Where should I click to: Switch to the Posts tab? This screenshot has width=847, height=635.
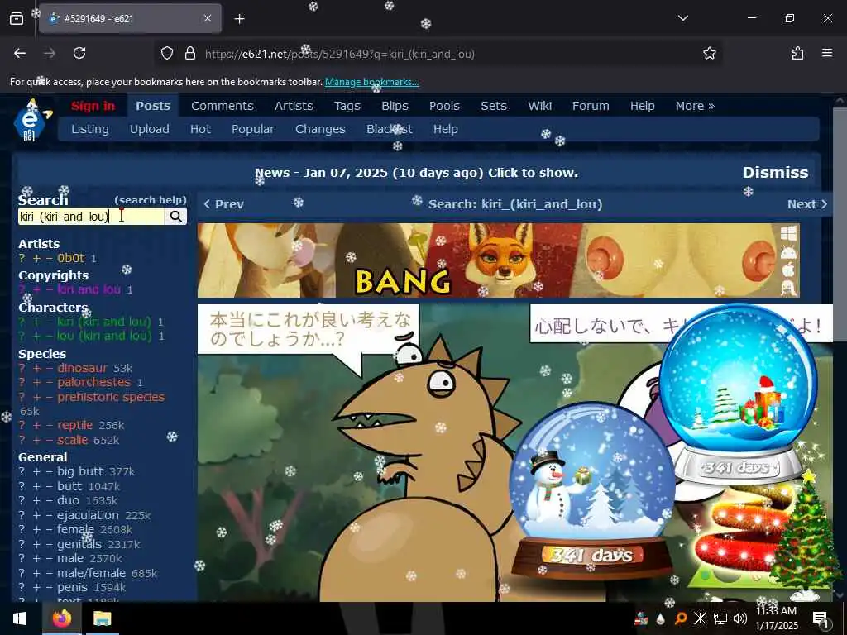(153, 106)
